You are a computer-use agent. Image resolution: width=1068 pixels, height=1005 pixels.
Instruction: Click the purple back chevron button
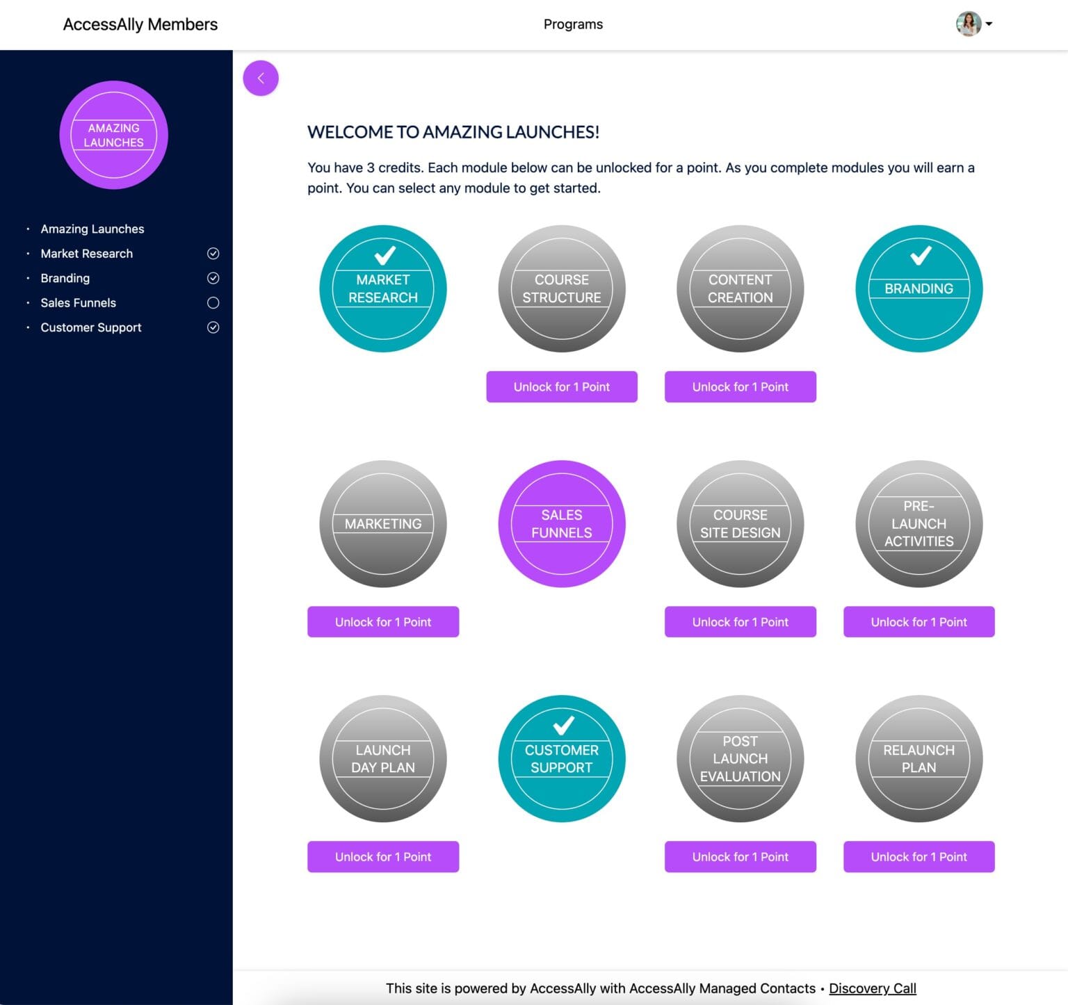click(261, 78)
